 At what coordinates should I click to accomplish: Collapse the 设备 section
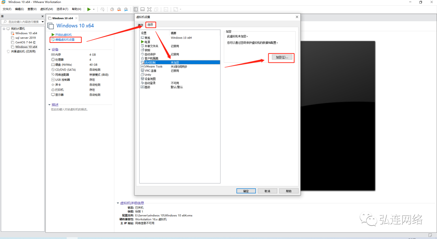pos(49,50)
